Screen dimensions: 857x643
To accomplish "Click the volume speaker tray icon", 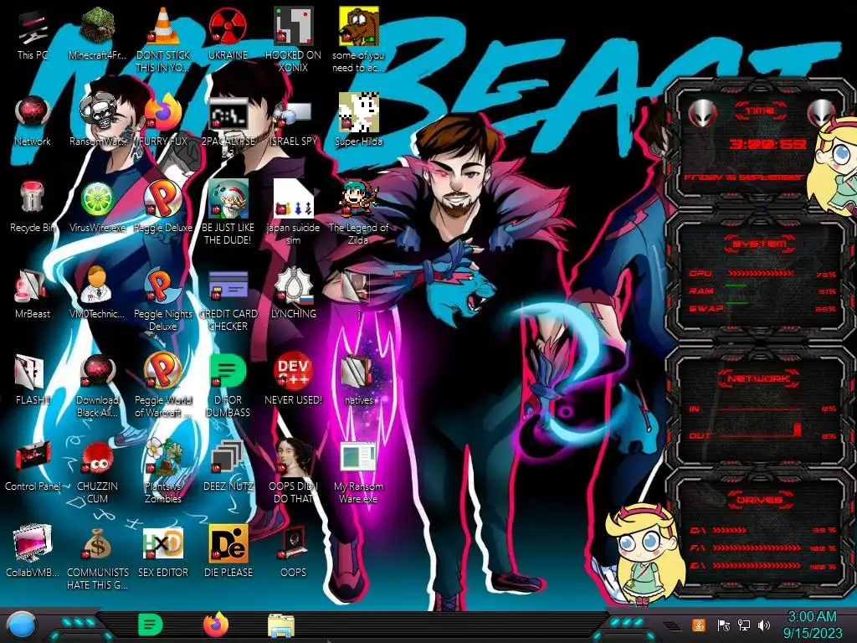I will point(764,625).
